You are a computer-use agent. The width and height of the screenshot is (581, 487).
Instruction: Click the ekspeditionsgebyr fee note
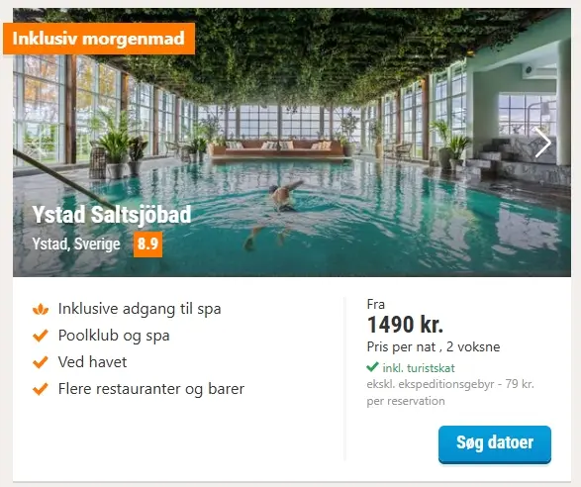point(450,393)
